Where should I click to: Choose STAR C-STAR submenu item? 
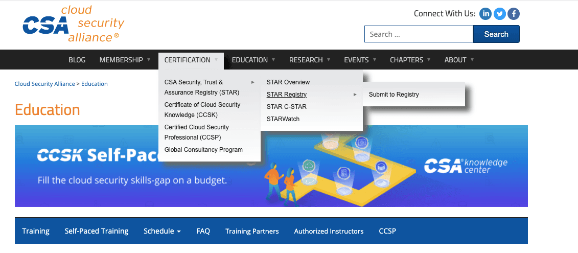286,107
